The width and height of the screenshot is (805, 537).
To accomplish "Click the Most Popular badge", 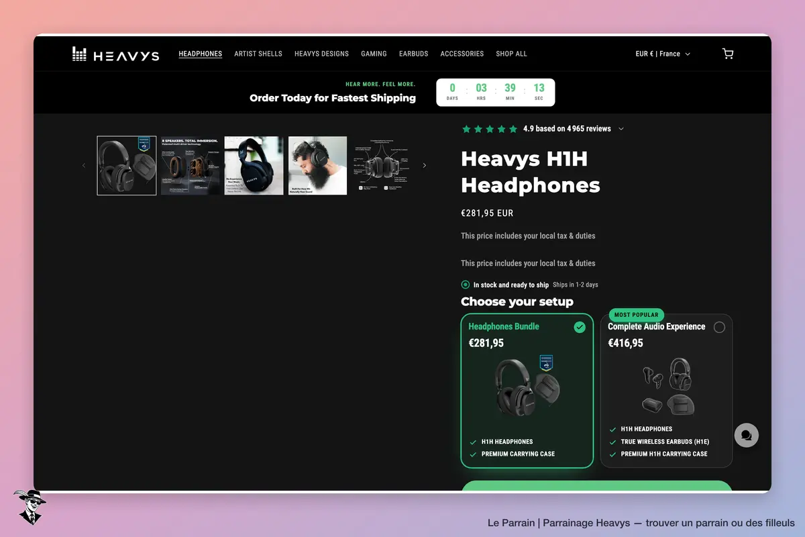I will pos(637,315).
